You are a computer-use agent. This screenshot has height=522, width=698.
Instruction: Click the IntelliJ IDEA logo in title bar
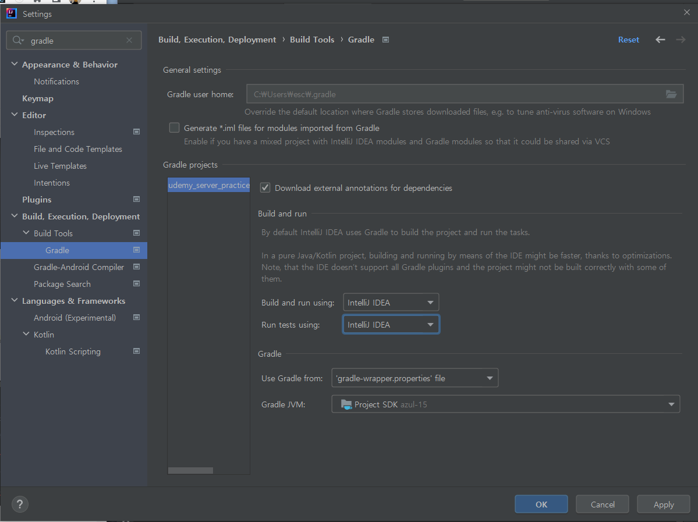(x=11, y=13)
